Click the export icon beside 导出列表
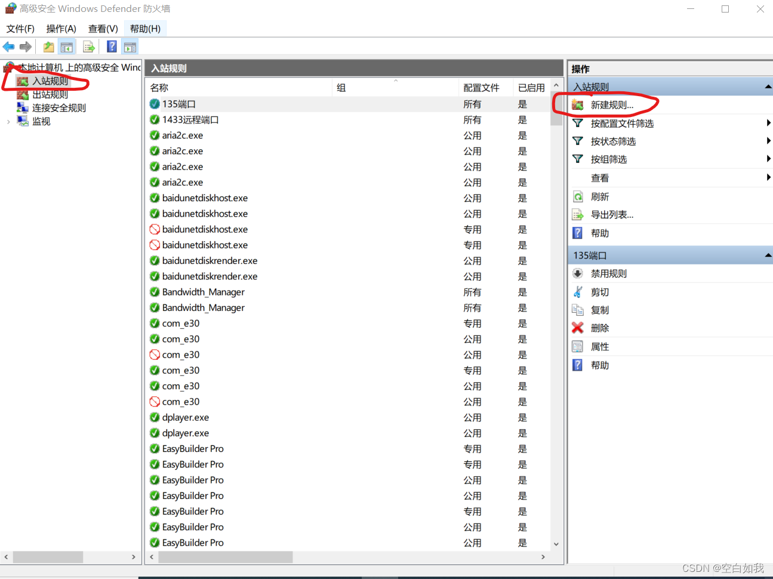The height and width of the screenshot is (579, 773). coord(577,215)
